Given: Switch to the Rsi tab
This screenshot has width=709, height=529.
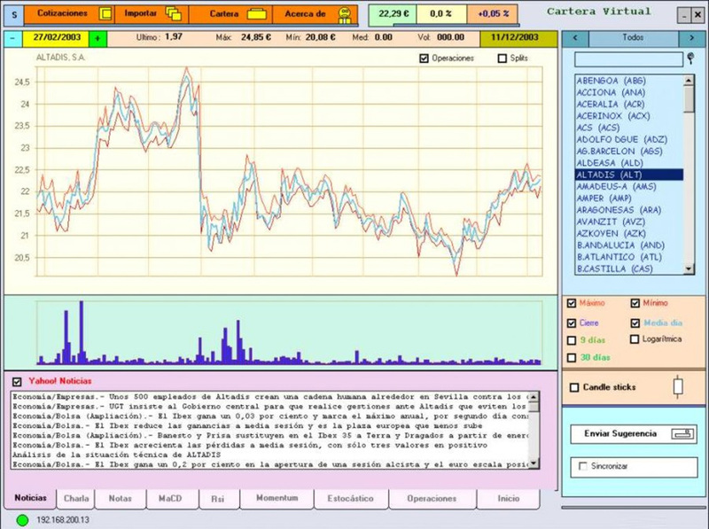Looking at the screenshot, I should click(x=219, y=499).
